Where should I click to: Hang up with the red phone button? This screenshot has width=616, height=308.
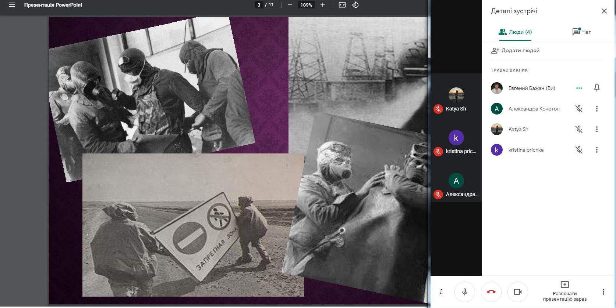[x=491, y=292]
